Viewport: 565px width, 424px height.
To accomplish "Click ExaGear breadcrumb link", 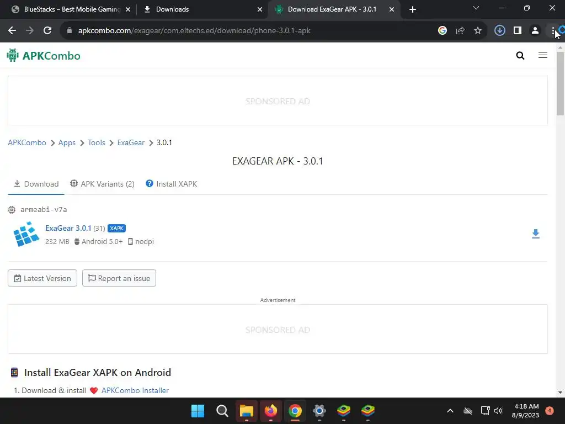I will [x=131, y=142].
